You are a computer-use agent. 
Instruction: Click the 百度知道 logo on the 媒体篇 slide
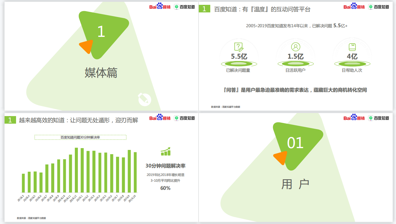click(185, 7)
